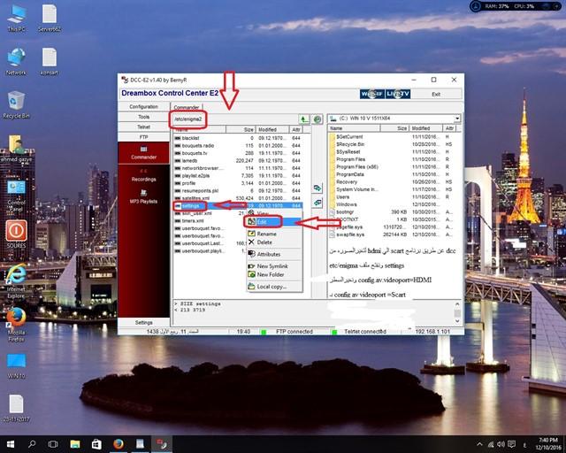
Task: Refresh the remote file list icon
Action: tap(317, 119)
